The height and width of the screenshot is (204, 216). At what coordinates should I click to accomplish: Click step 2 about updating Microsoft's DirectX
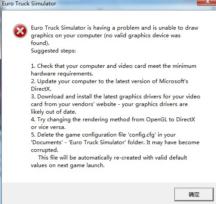pyautogui.click(x=109, y=85)
